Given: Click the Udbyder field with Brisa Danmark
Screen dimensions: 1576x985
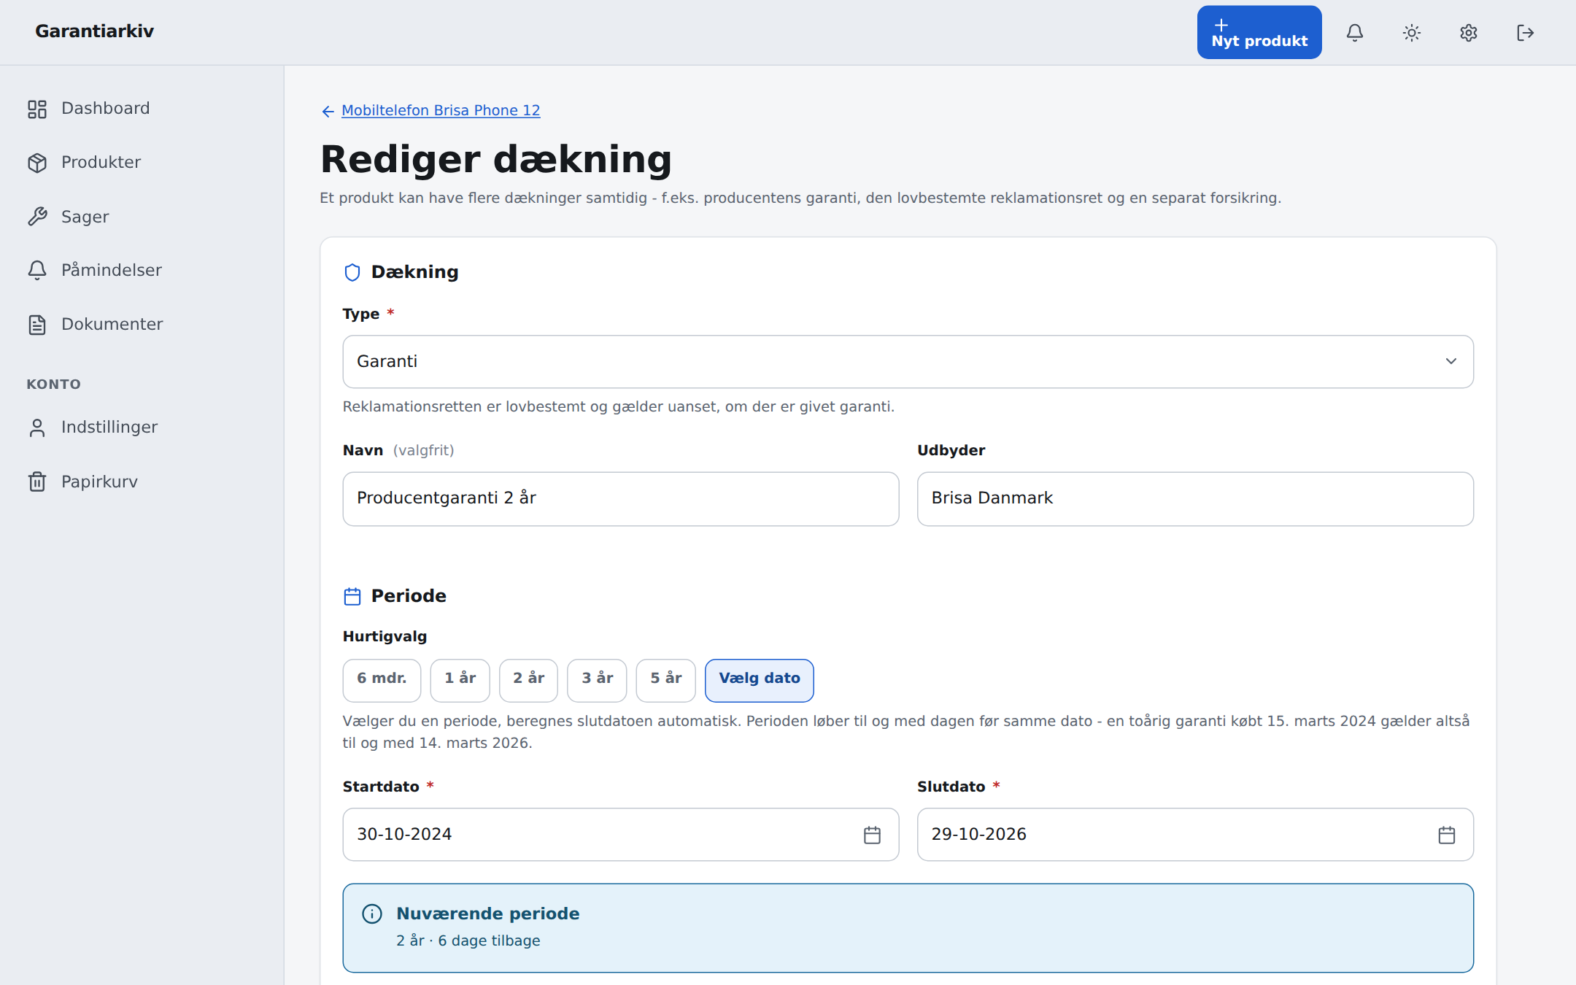Looking at the screenshot, I should 1195,499.
